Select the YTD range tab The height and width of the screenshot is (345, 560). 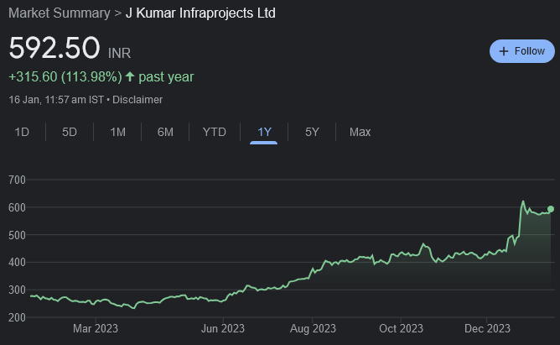point(214,132)
